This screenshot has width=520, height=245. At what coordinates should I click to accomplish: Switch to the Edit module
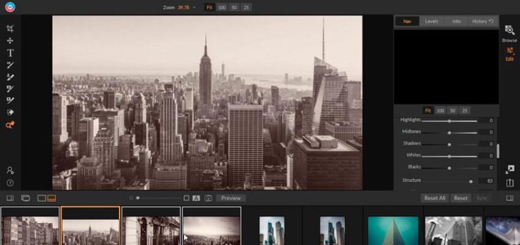click(x=510, y=55)
